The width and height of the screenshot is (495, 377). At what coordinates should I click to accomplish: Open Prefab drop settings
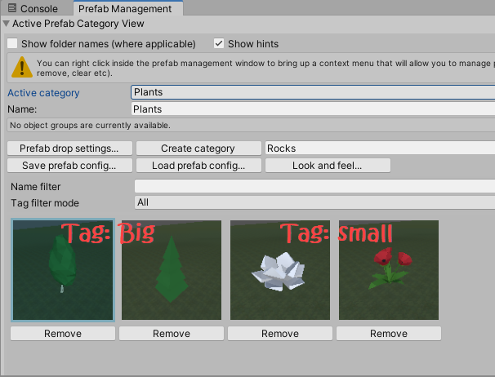(69, 149)
